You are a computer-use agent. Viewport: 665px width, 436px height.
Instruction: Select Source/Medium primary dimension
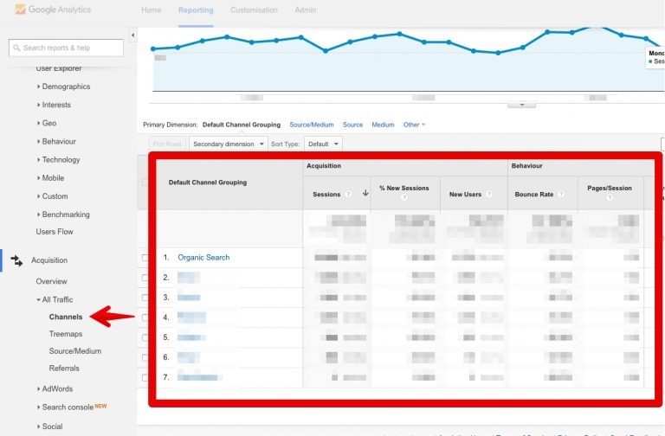(312, 125)
